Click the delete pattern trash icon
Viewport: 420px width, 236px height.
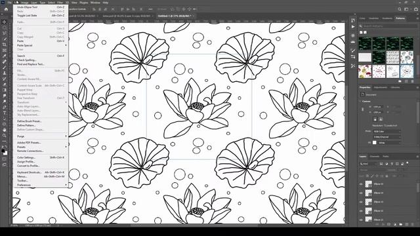pos(413,81)
